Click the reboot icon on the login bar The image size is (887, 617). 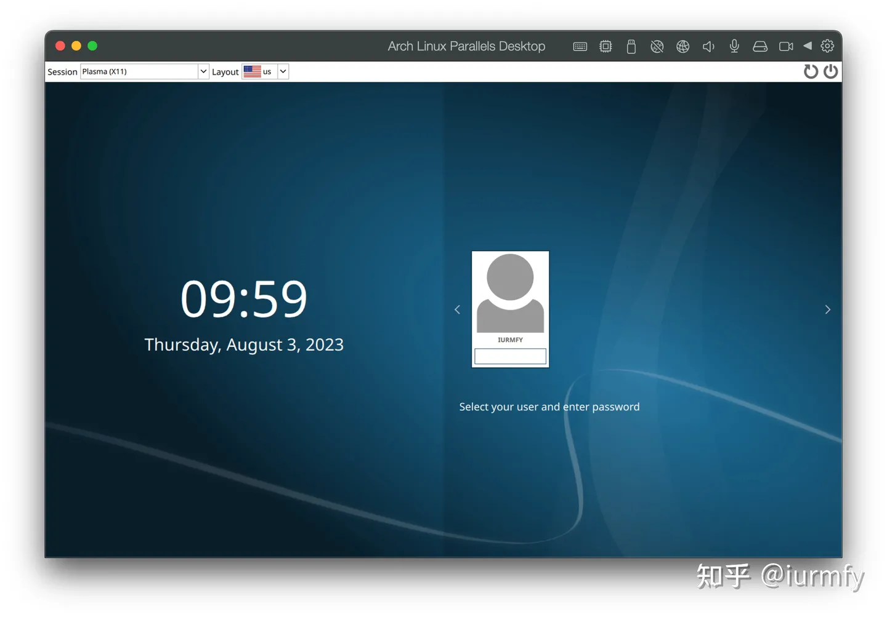point(811,71)
